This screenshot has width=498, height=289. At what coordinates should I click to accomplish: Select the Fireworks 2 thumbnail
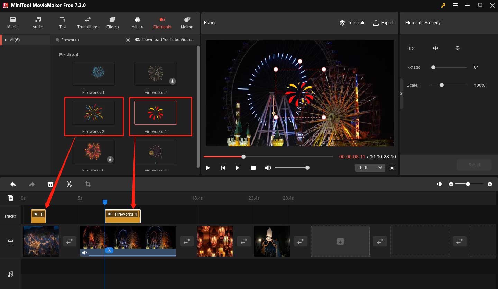point(156,74)
